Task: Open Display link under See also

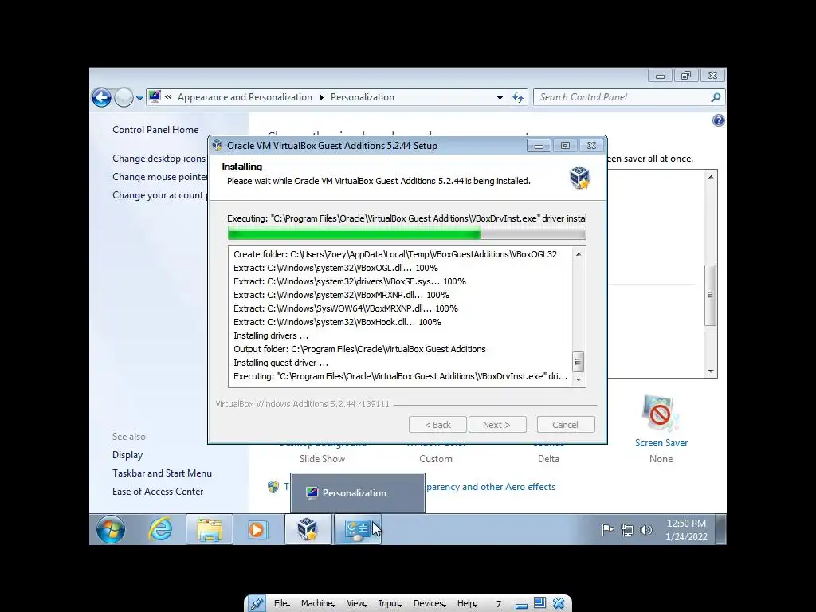Action: [127, 455]
